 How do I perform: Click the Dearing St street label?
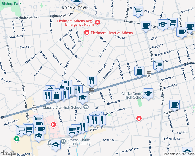(x=168, y=78)
